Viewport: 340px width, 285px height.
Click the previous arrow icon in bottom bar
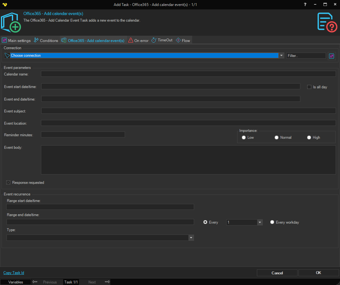point(35,282)
